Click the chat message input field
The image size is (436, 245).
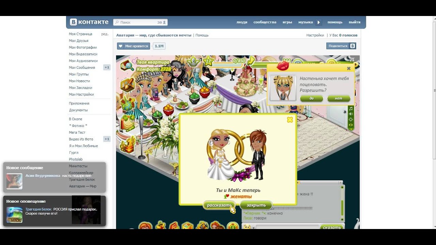[287, 227]
